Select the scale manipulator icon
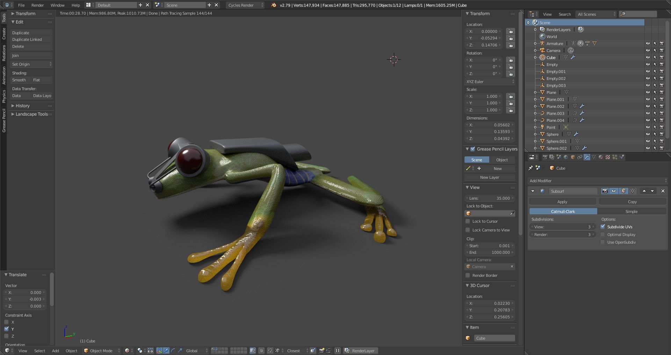Screen dimensions: 671x355 (x=180, y=351)
